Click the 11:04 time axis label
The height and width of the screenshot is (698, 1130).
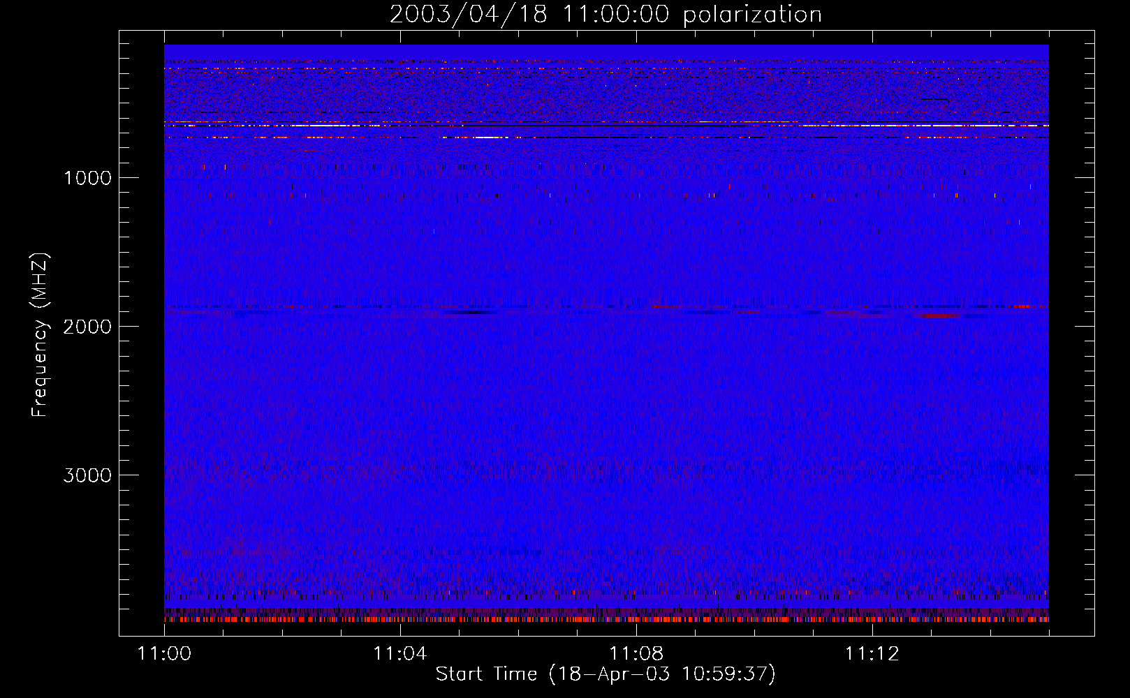point(399,654)
